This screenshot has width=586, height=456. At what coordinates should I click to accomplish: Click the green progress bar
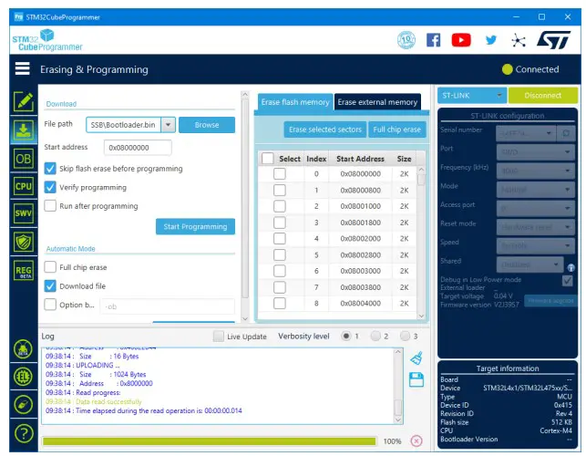tap(210, 441)
